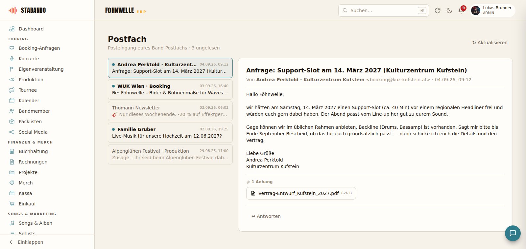Navigate to Songs & Alben
Screen dimensions: 526x249
point(47,223)
